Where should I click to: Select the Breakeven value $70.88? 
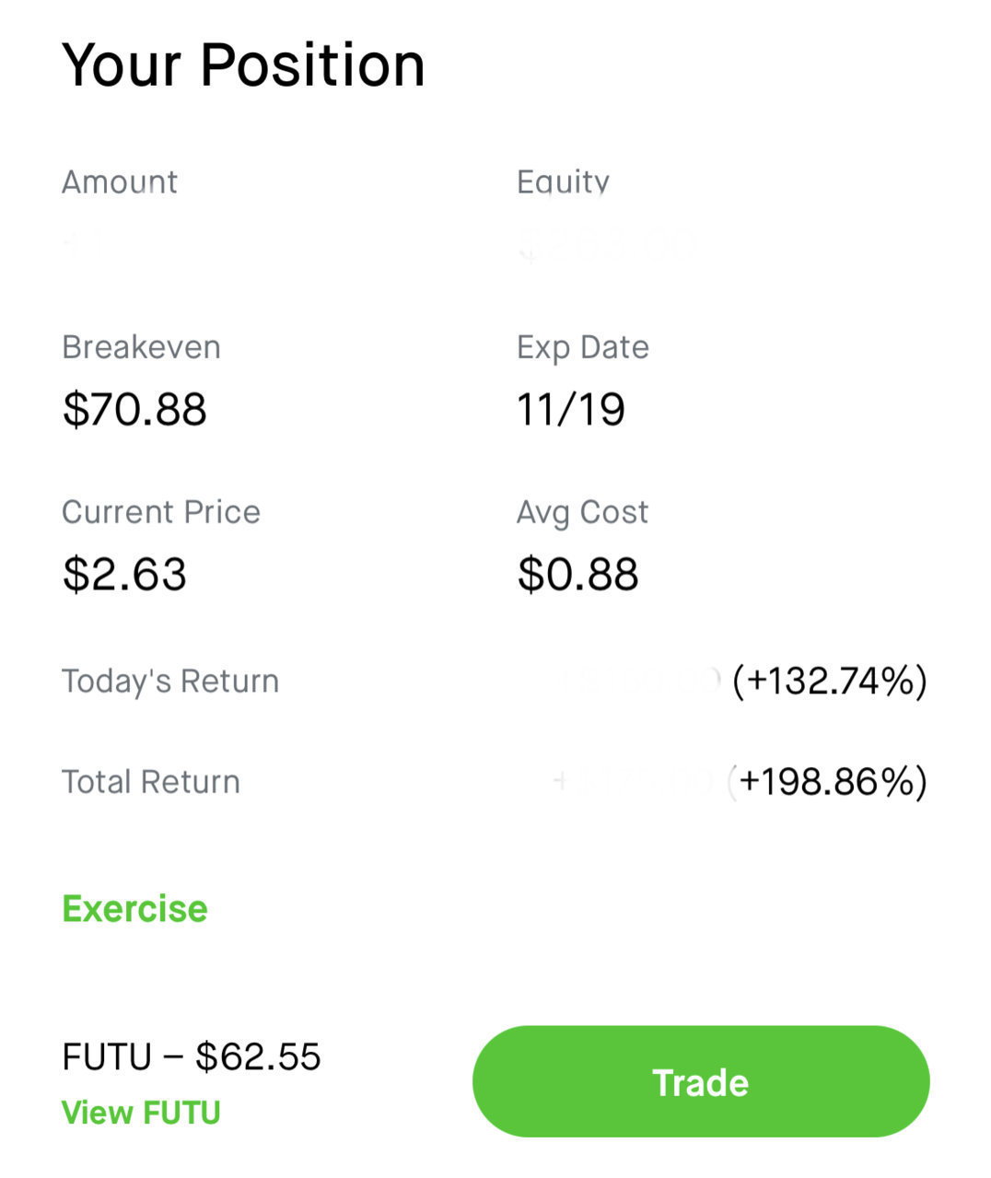[134, 409]
